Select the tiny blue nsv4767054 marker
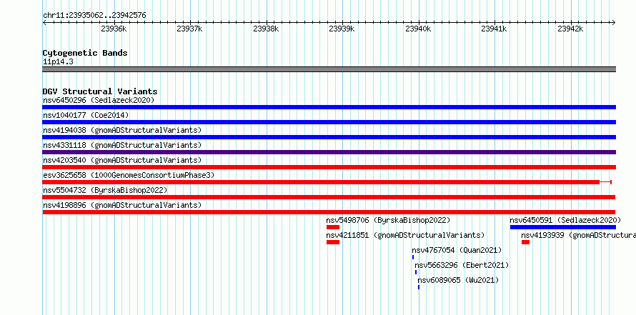The width and height of the screenshot is (636, 315). tap(413, 257)
